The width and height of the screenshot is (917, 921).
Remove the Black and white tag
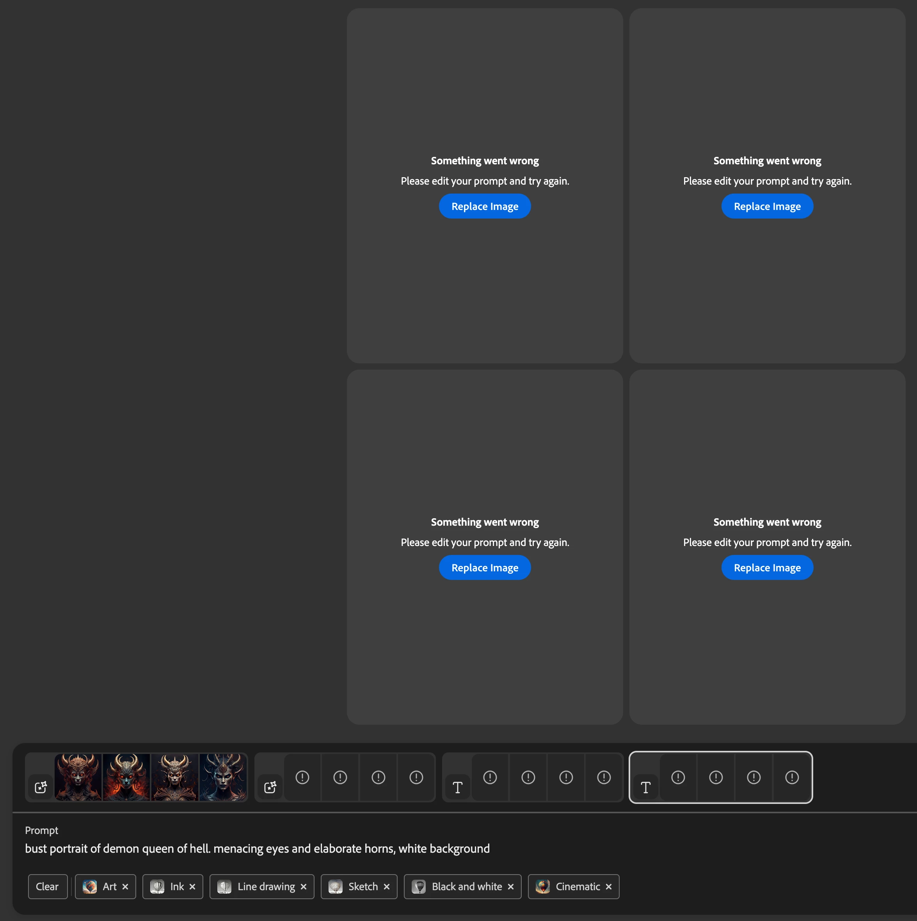coord(511,887)
